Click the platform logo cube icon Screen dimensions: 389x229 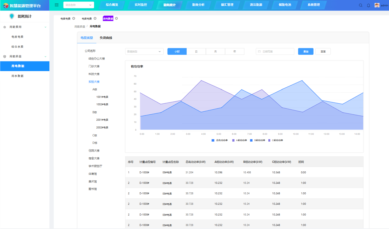pyautogui.click(x=6, y=6)
